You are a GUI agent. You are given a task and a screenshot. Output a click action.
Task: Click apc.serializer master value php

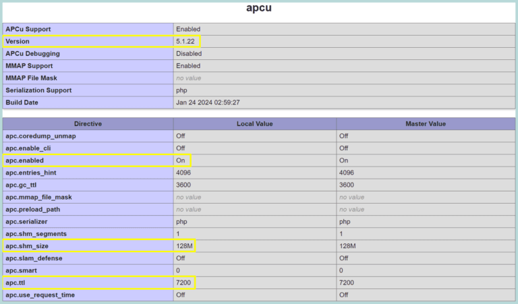[345, 222]
